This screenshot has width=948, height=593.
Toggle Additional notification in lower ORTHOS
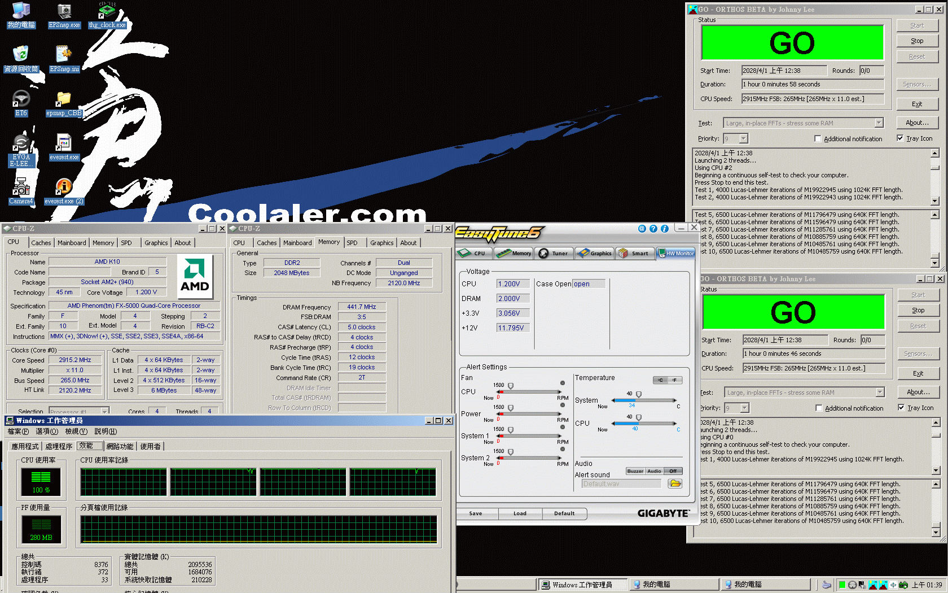coord(818,408)
